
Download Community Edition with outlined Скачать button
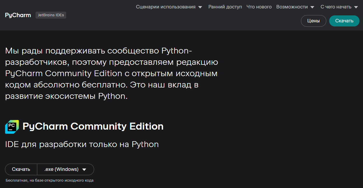coord(21,169)
